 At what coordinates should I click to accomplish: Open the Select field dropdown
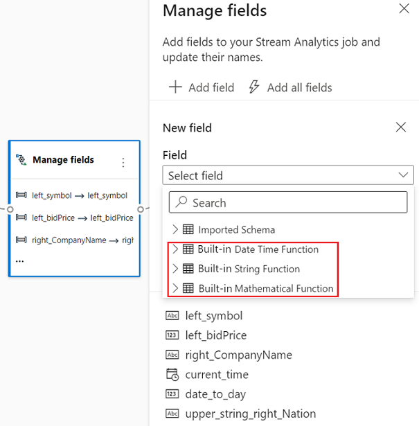pos(288,176)
